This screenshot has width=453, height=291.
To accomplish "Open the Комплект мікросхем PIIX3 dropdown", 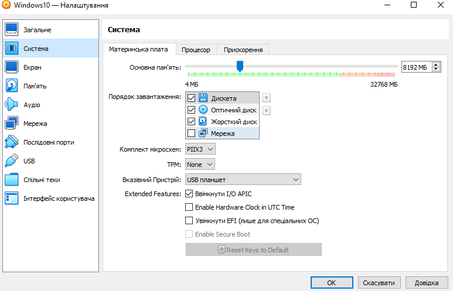I will tap(200, 149).
